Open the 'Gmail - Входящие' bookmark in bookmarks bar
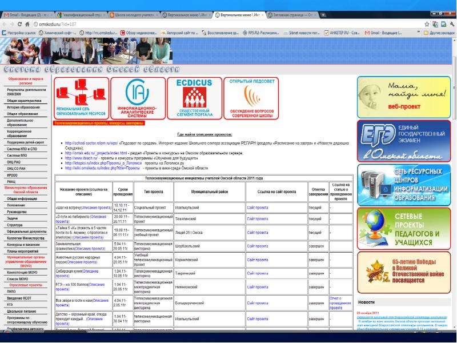 tap(383, 33)
